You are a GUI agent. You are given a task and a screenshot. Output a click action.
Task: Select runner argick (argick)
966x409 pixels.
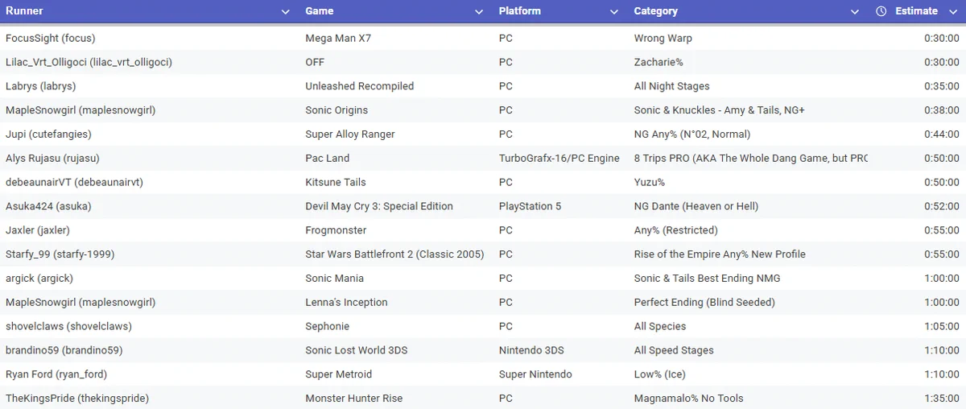pyautogui.click(x=39, y=279)
